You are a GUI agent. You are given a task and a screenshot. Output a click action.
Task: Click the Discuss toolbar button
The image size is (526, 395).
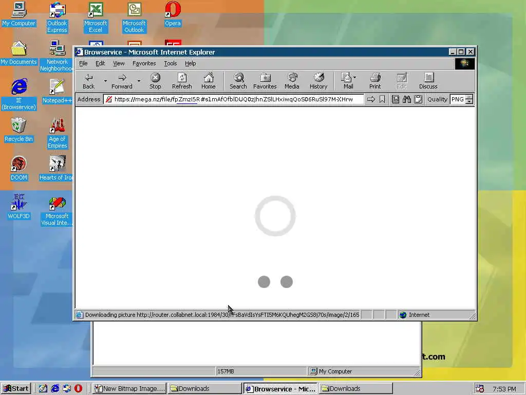[x=428, y=81]
